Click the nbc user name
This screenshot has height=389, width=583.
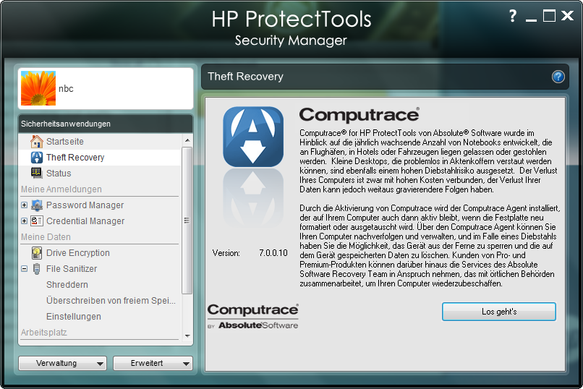click(x=66, y=89)
